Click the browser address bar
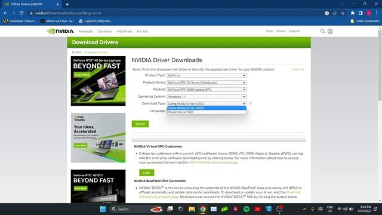 [175, 13]
